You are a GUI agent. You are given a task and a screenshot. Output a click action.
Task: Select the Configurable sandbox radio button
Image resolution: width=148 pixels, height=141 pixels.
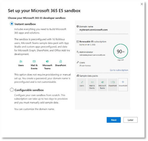(12, 90)
